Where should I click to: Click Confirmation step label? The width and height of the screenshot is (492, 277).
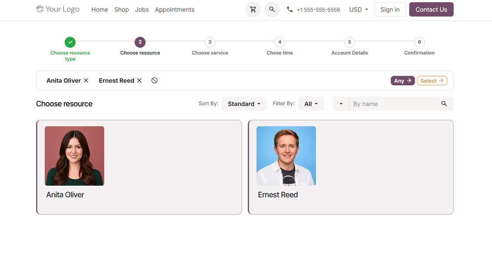(419, 53)
